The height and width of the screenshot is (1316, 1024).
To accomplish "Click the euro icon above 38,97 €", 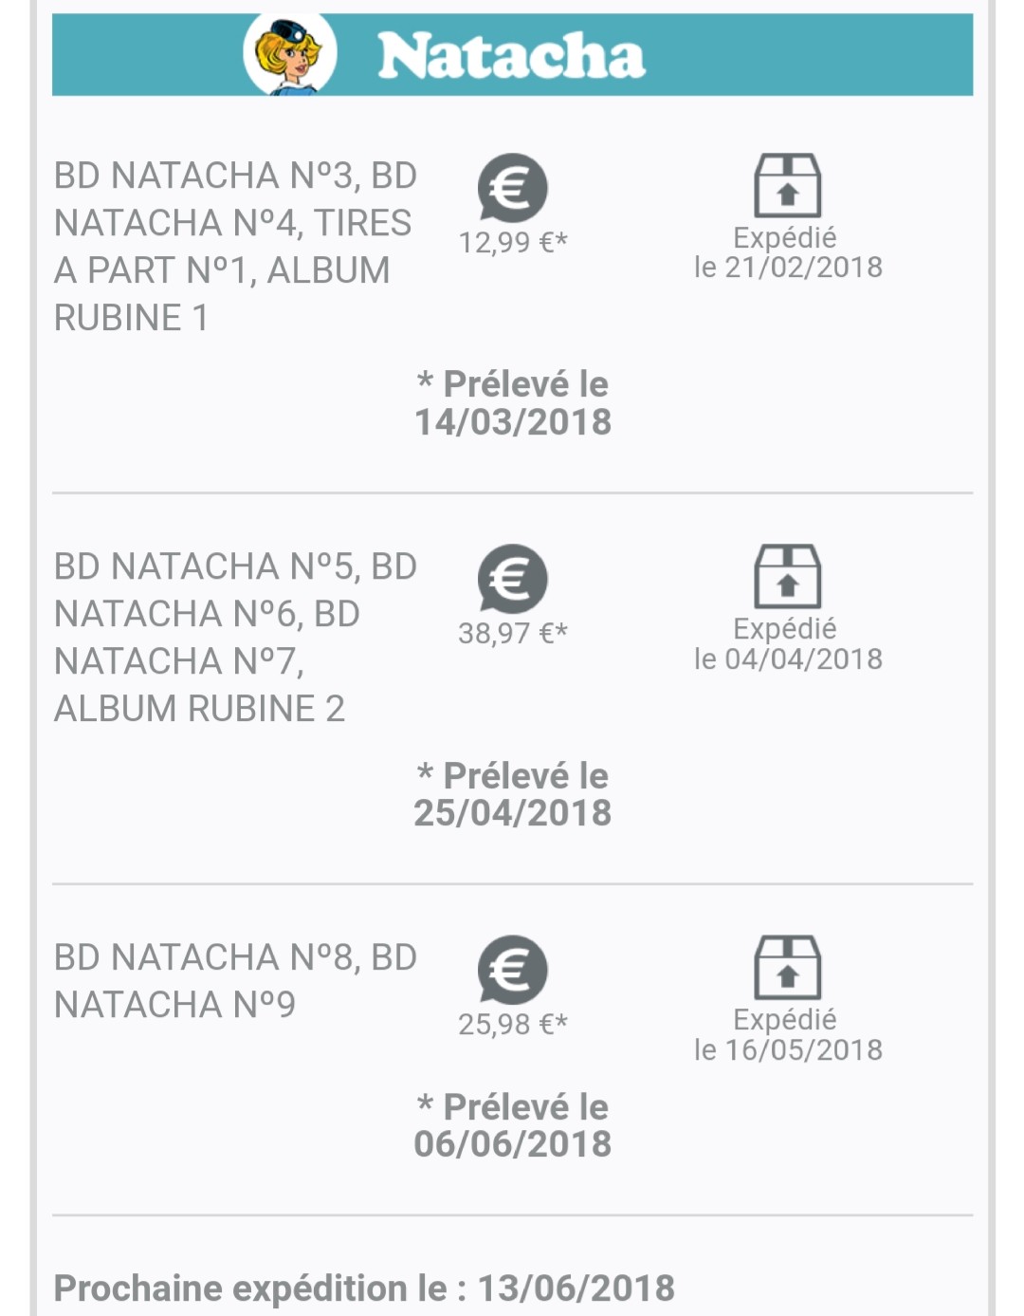I will [x=512, y=579].
